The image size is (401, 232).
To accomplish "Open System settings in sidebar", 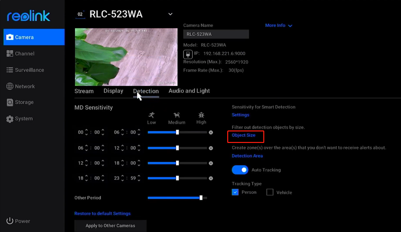I will [20, 119].
